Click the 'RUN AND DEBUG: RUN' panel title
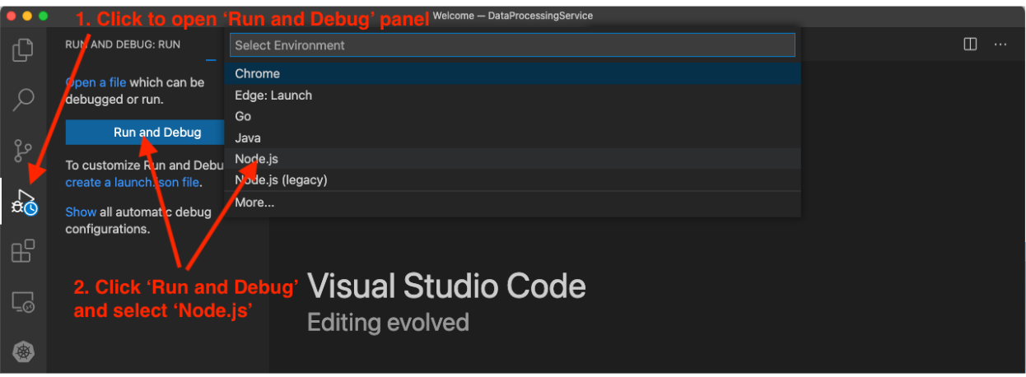 coord(123,44)
